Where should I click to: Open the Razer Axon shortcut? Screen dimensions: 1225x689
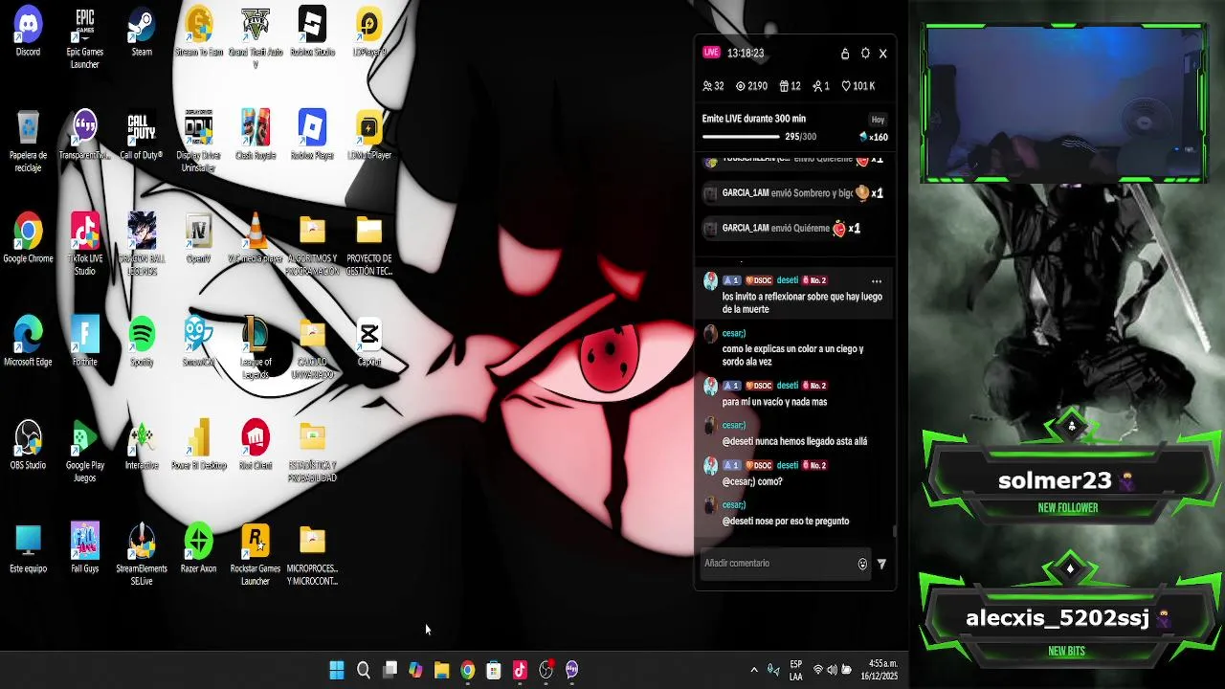[x=198, y=549]
